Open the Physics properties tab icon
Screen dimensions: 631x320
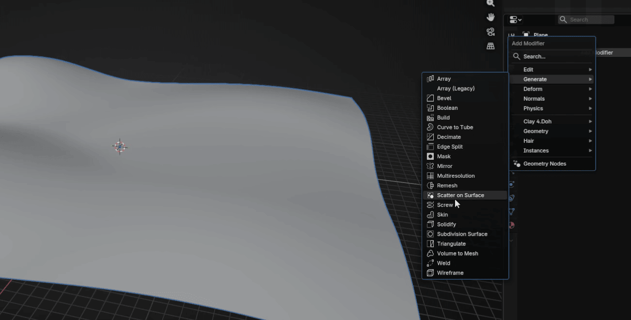tap(511, 184)
